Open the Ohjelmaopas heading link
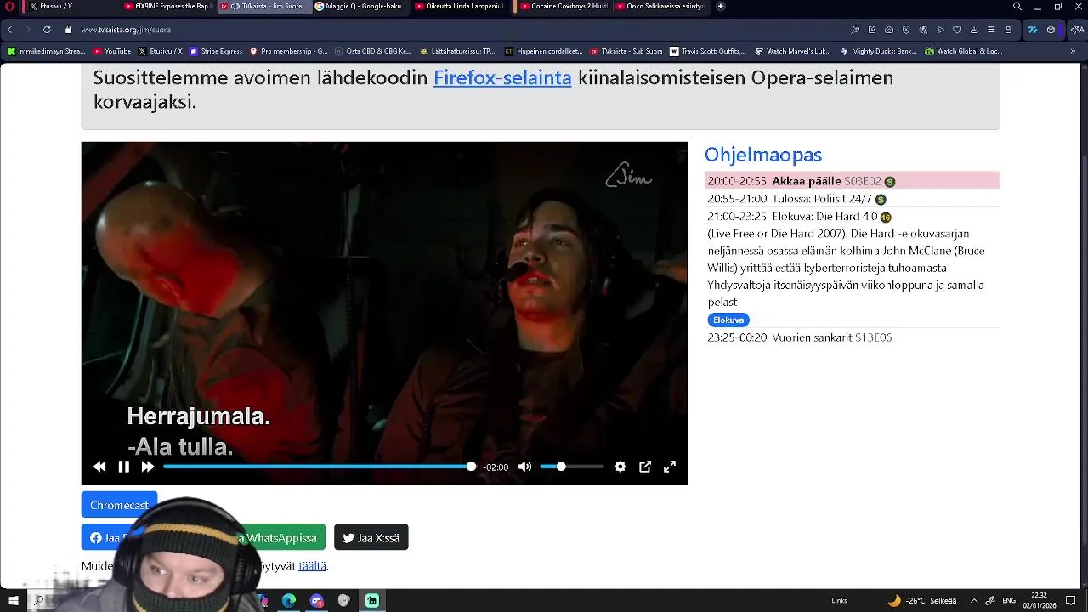The width and height of the screenshot is (1088, 612). pos(763,155)
